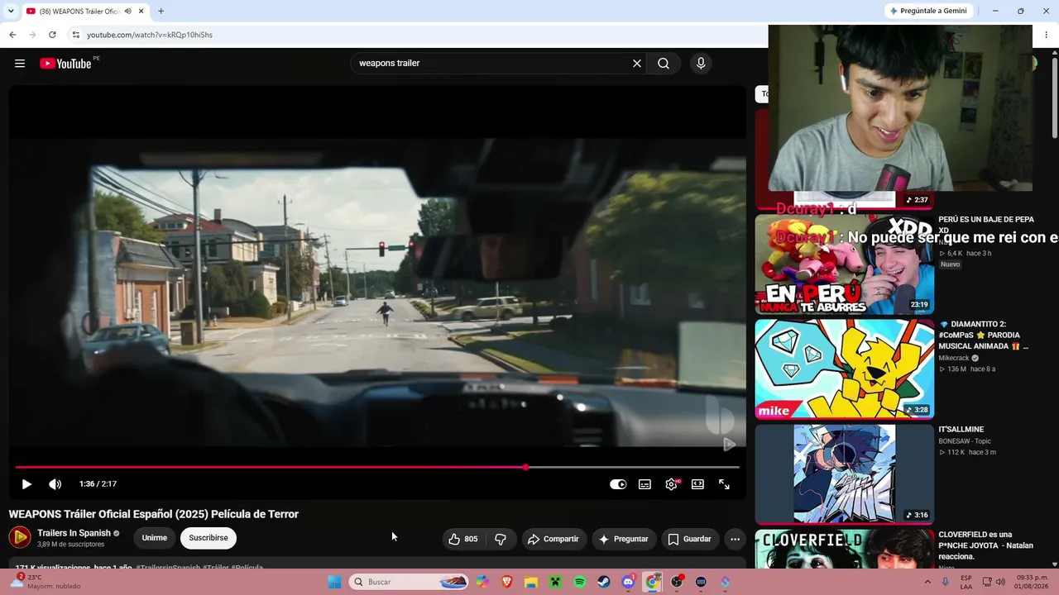Open OBS Studio from the taskbar
The width and height of the screenshot is (1059, 595).
[677, 582]
